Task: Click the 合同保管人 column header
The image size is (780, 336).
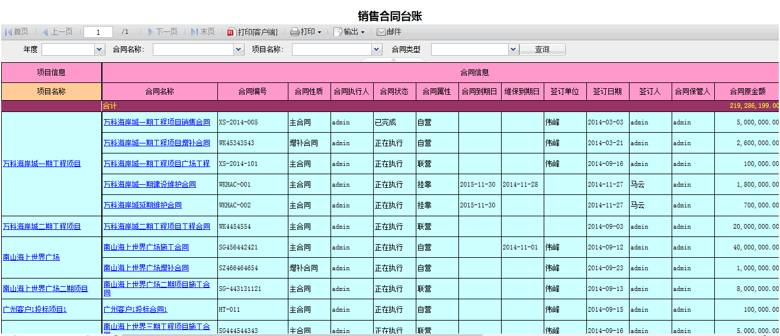Action: pyautogui.click(x=693, y=91)
